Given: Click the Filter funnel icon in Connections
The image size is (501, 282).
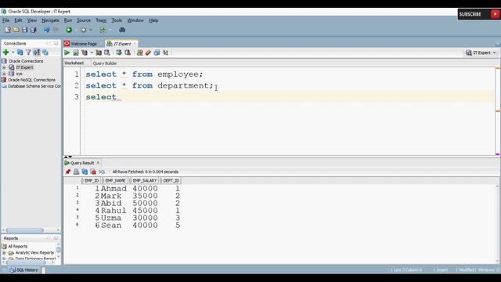Looking at the screenshot, I should click(x=28, y=52).
